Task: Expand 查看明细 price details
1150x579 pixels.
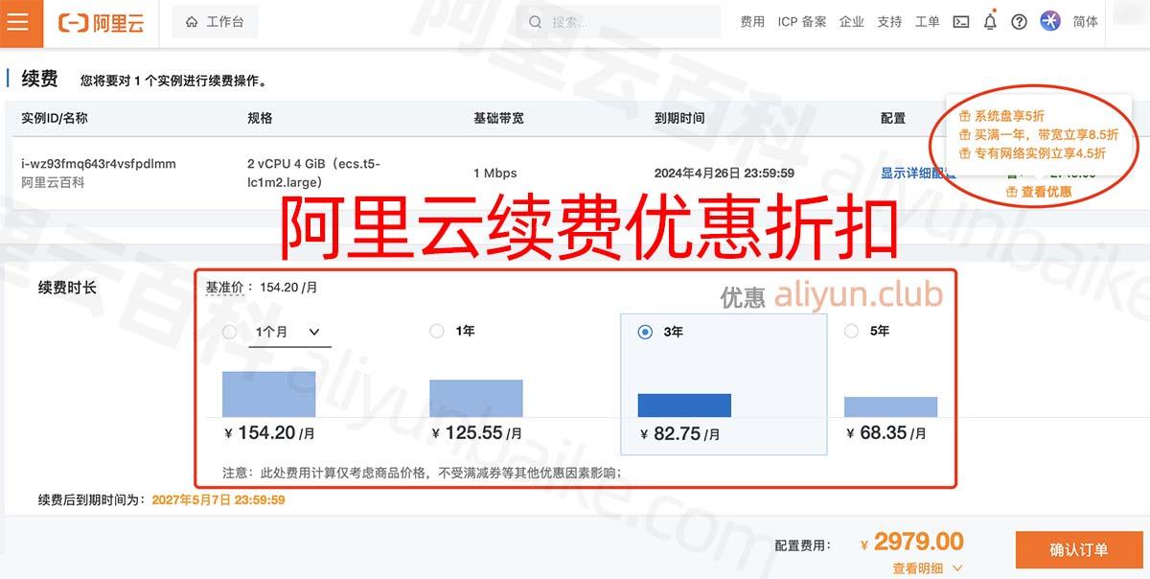Action: [928, 568]
